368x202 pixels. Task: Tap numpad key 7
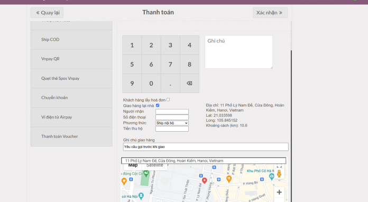pos(170,65)
